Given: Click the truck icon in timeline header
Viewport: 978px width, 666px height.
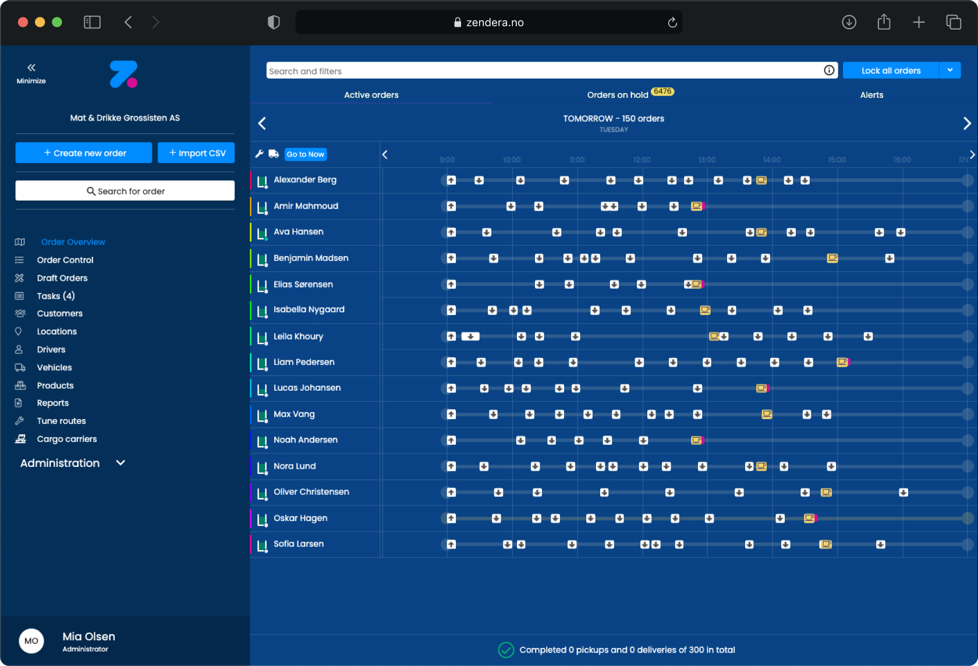Looking at the screenshot, I should tap(274, 154).
